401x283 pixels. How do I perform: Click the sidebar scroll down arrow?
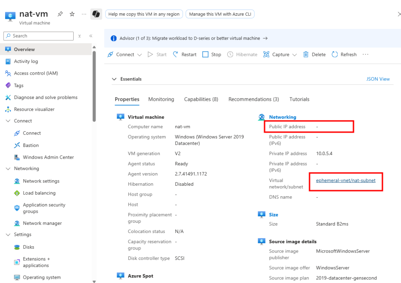94,281
